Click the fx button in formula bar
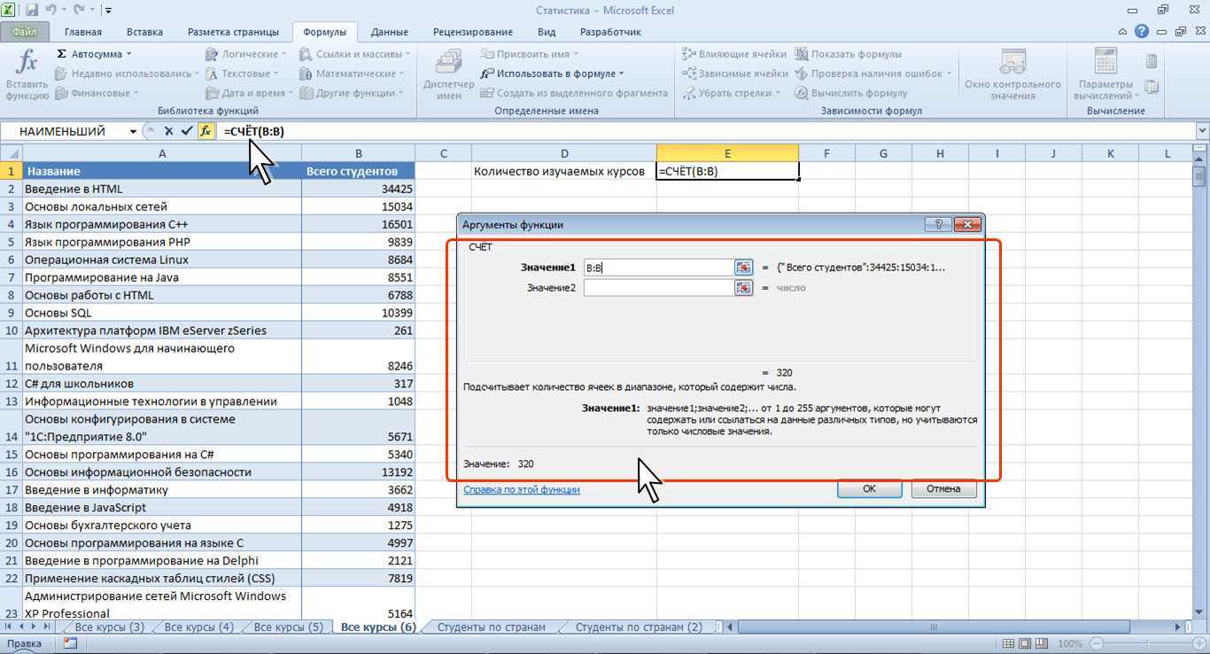This screenshot has height=654, width=1210. click(x=206, y=131)
